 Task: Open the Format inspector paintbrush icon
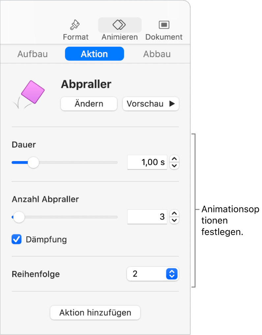[75, 25]
